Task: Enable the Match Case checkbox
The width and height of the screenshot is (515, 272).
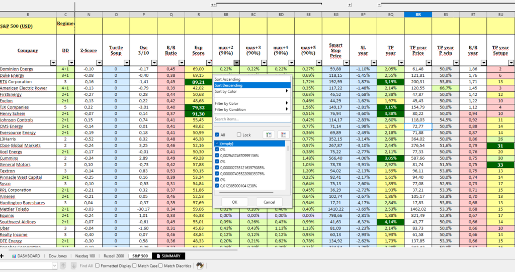Action: 135,265
